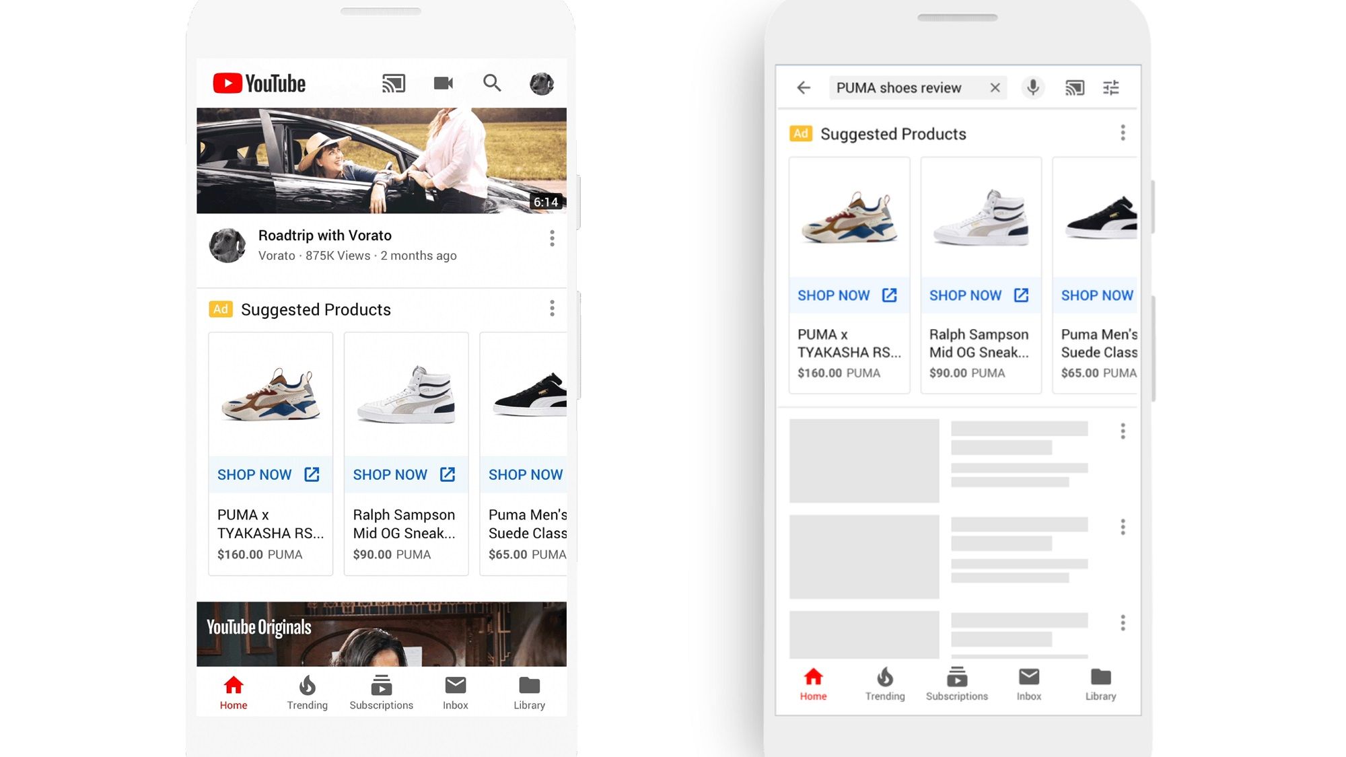
Task: Open Subscriptions tab on right phone
Action: click(x=956, y=684)
